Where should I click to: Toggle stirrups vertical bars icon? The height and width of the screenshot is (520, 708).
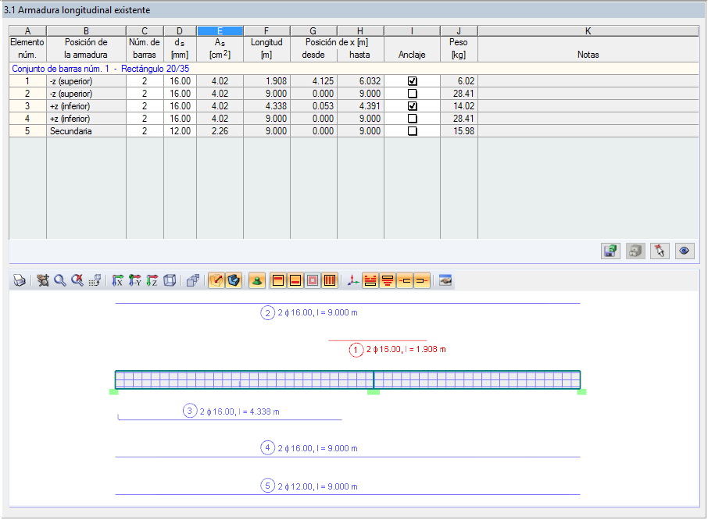click(330, 280)
